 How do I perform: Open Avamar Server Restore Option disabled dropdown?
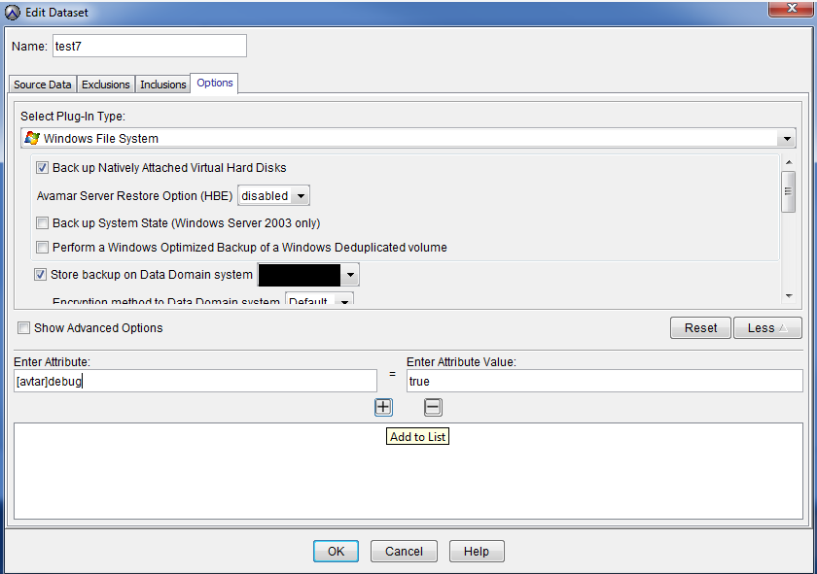[273, 195]
